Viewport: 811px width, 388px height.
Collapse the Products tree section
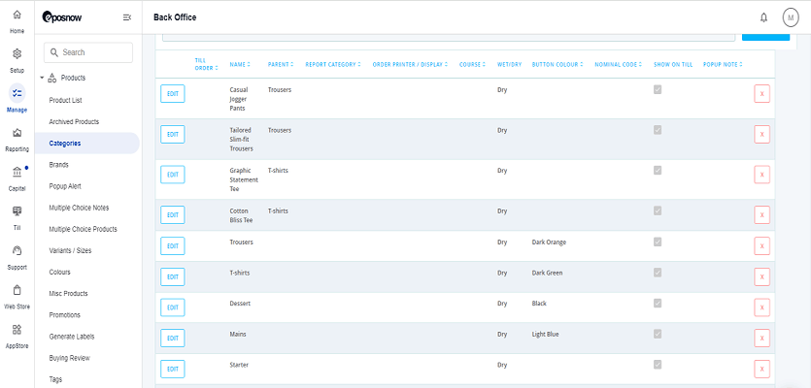coord(42,78)
